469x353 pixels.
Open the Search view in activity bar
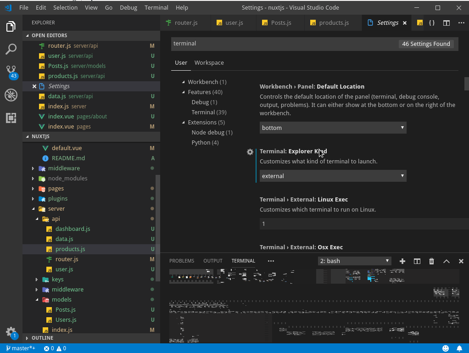11,49
